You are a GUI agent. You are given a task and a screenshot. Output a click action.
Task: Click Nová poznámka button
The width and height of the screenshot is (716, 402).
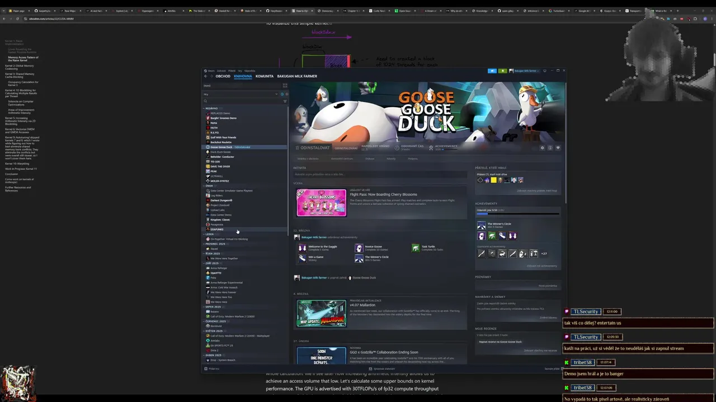pyautogui.click(x=548, y=286)
